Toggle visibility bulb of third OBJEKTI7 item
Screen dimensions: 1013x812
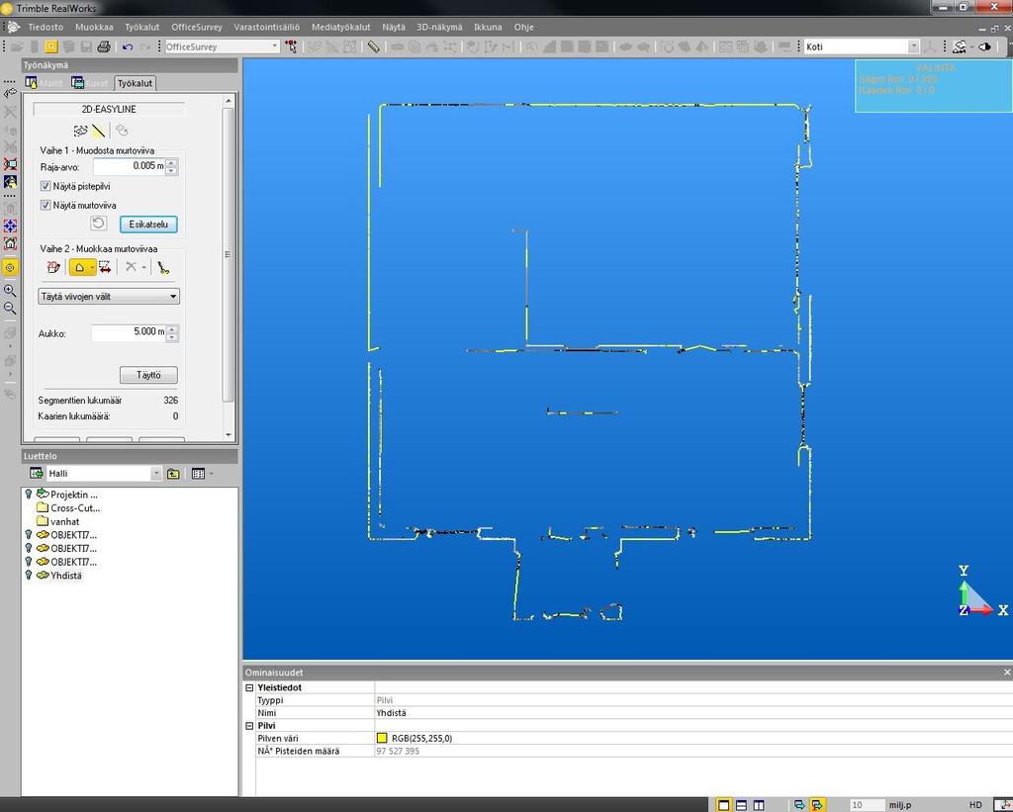[x=29, y=562]
